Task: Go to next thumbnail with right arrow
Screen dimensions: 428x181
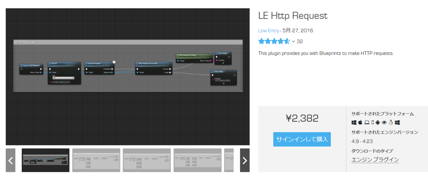Action: click(245, 160)
